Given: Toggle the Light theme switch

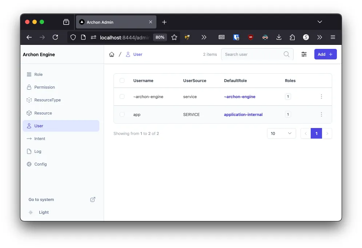Looking at the screenshot, I should (x=39, y=212).
